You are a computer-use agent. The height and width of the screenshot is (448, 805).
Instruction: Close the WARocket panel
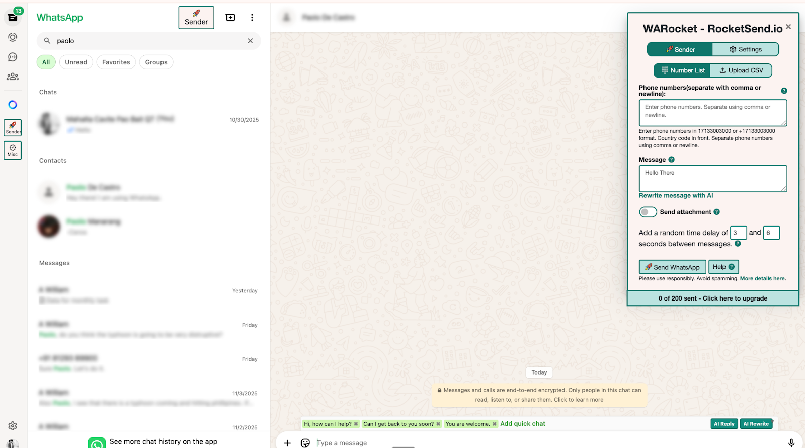788,27
